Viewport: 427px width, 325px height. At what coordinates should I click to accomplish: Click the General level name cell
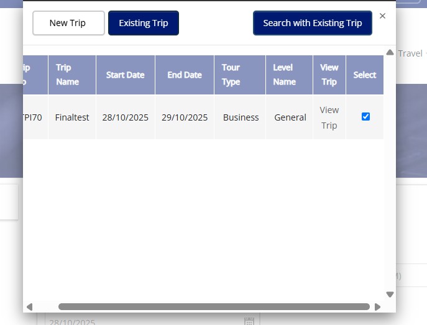point(289,117)
